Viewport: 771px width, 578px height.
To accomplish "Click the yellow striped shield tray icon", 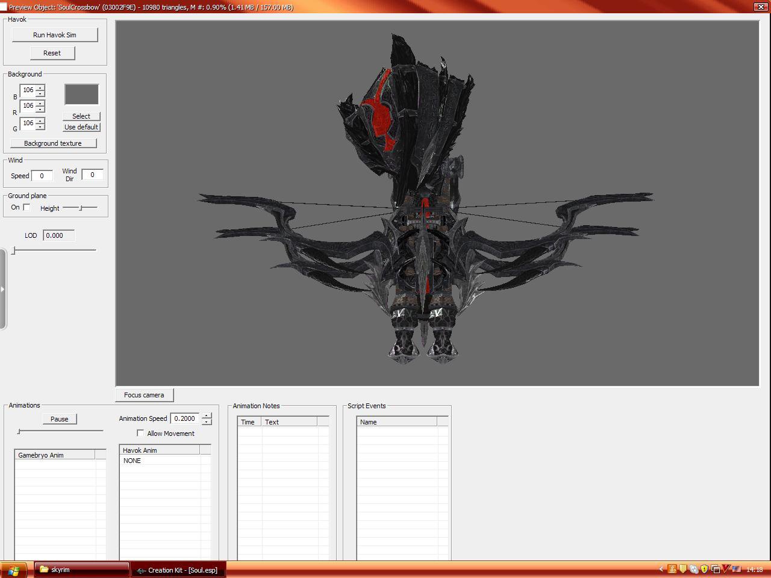I will (682, 569).
